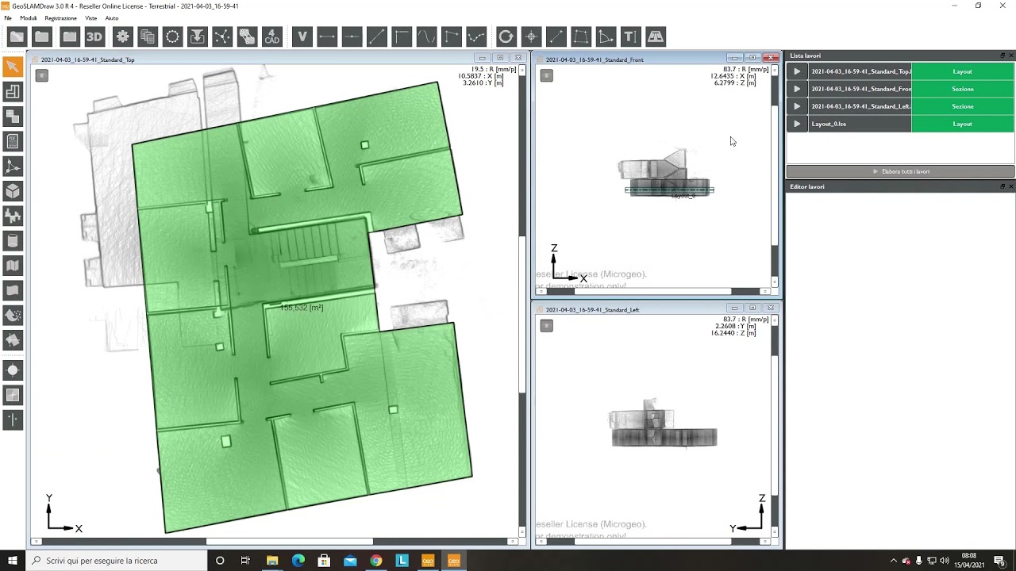
Task: Click the Windows taskbar search box
Action: [115, 561]
